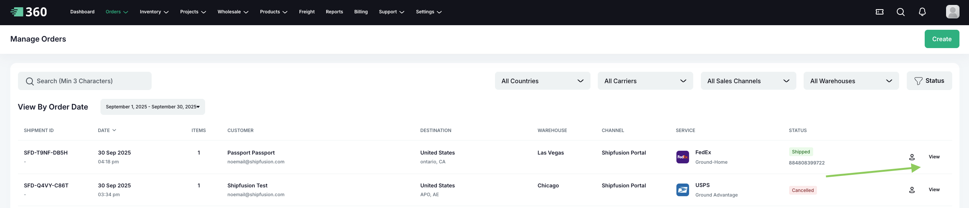969x208 pixels.
Task: Open the order date range picker
Action: [x=152, y=107]
